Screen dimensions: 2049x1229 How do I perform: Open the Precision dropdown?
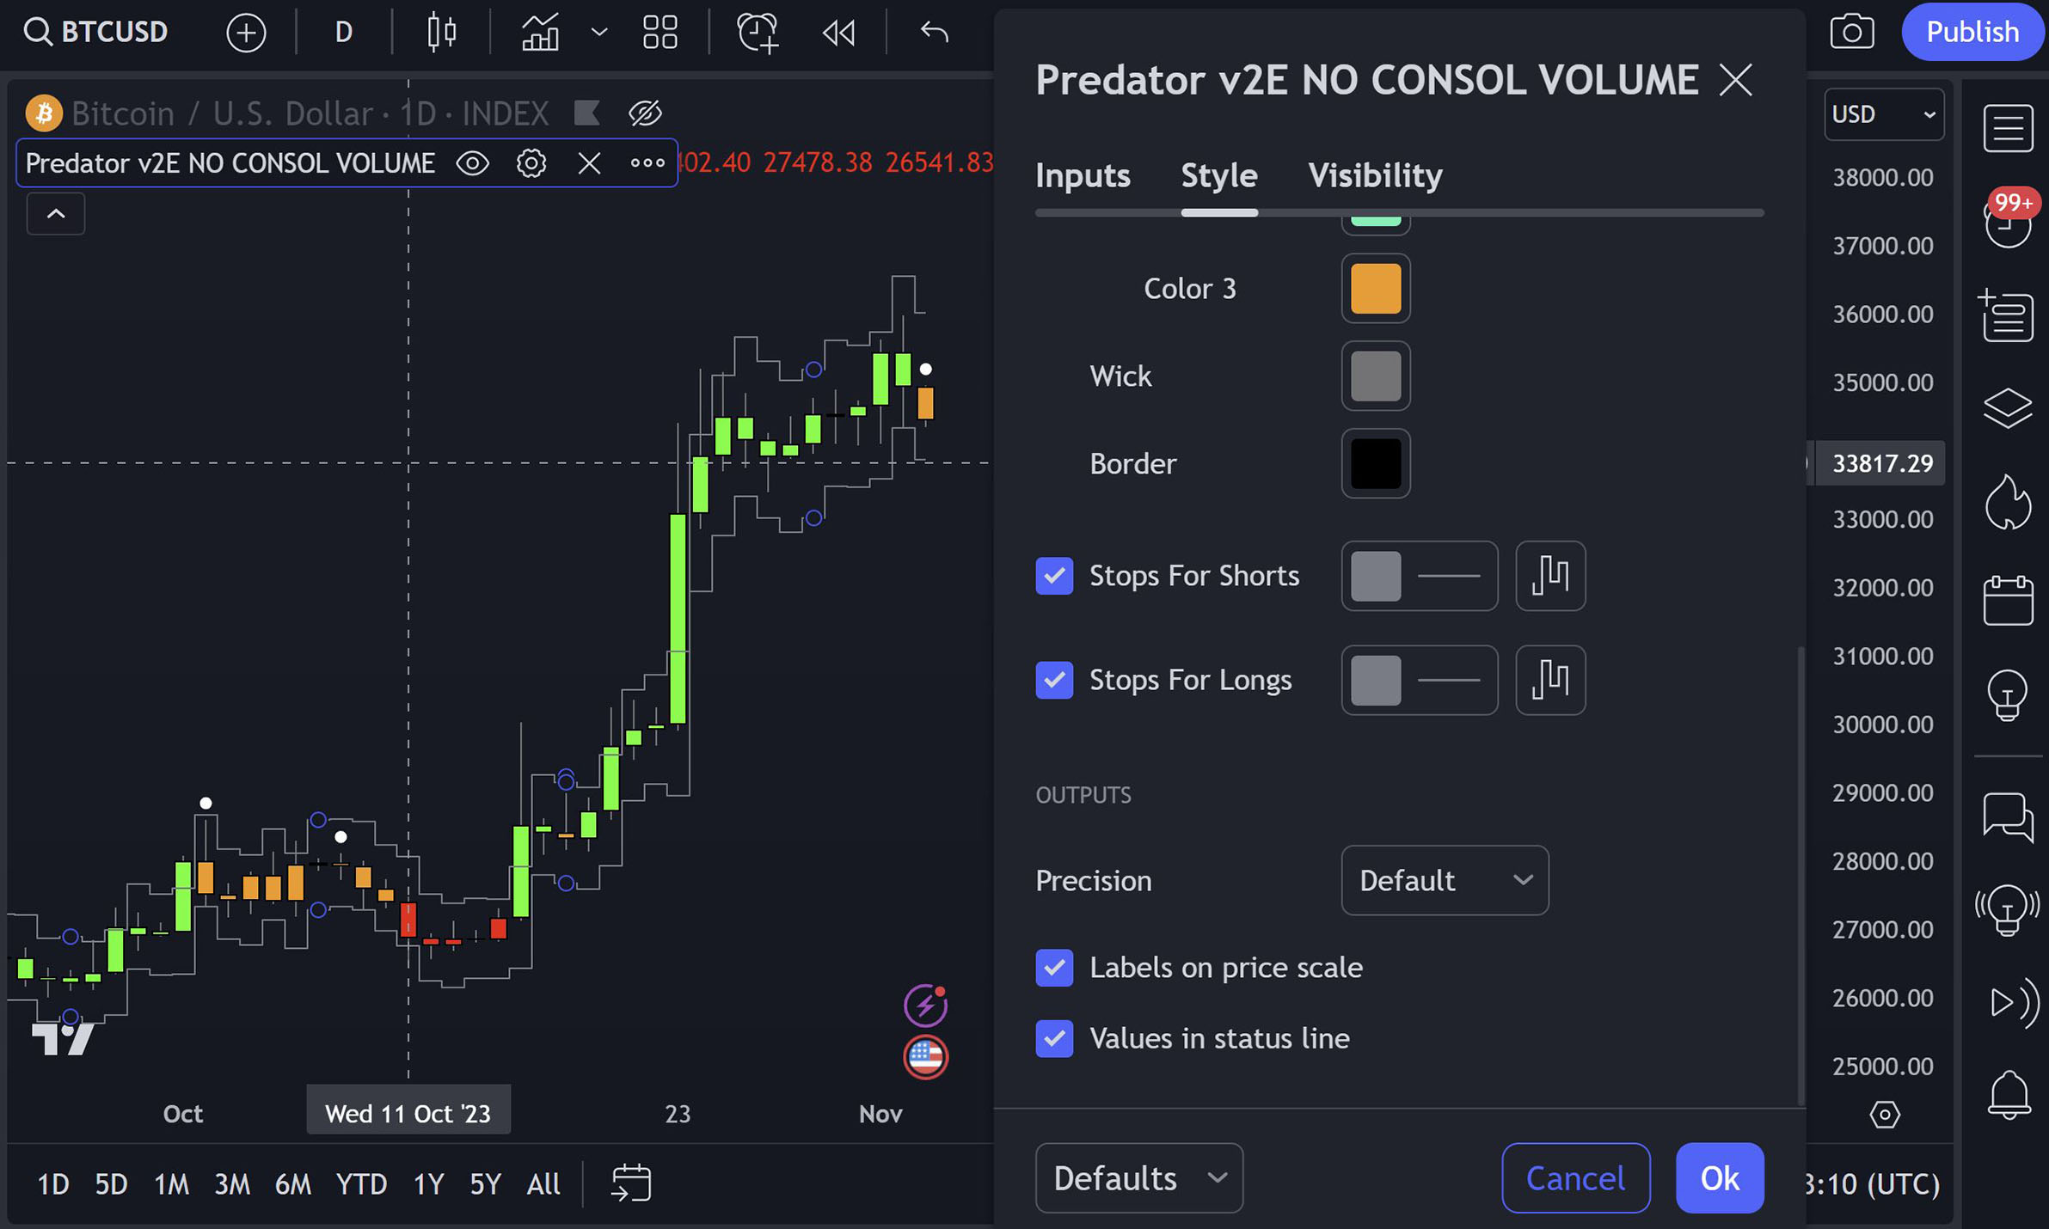pyautogui.click(x=1445, y=880)
